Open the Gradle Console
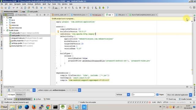 click(185, 99)
